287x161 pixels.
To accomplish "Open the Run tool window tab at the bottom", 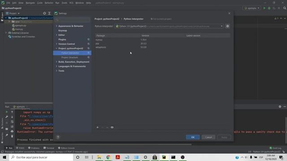I will 9,148.
